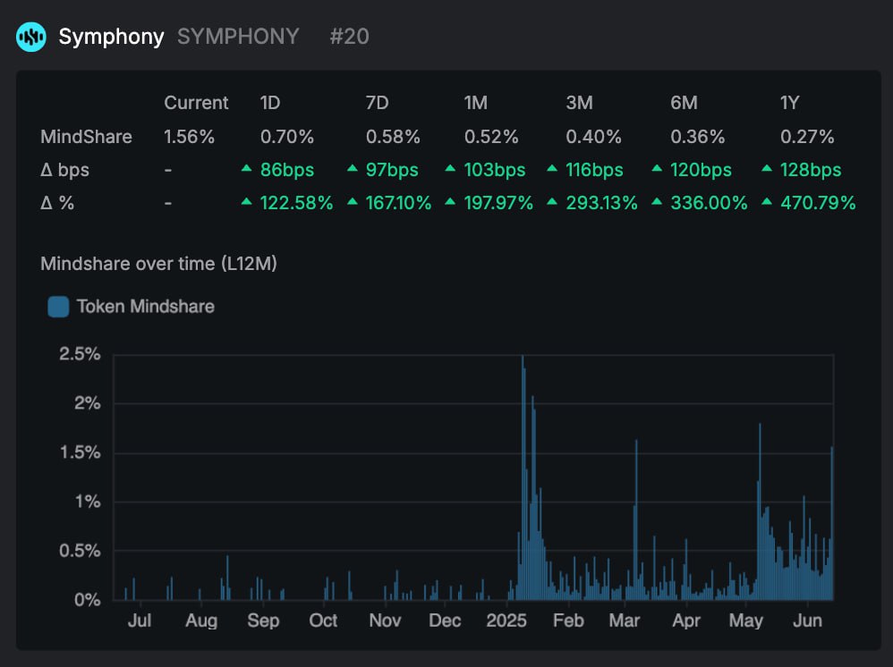Image resolution: width=893 pixels, height=667 pixels.
Task: Click the 7D timeframe label
Action: click(x=377, y=103)
